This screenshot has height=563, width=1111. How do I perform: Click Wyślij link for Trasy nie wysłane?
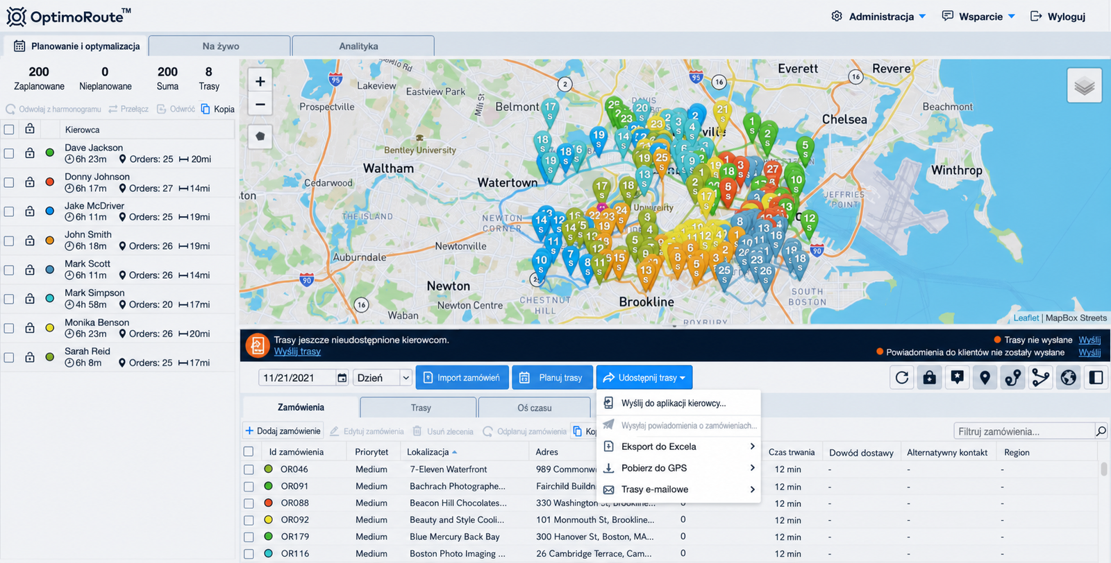click(x=1089, y=340)
